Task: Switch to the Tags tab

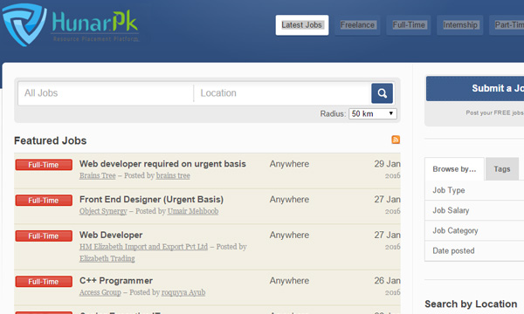Action: tap(502, 169)
